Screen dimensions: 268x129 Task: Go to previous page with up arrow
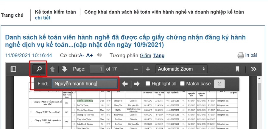click(52, 69)
